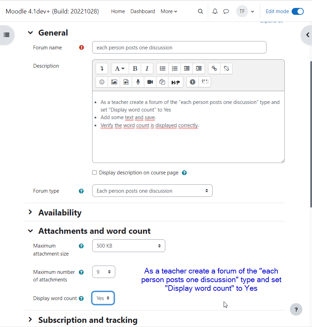
Task: Insert a media file into description
Action: point(126,82)
